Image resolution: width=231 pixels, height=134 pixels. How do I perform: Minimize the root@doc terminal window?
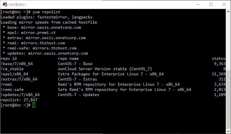(198, 4)
